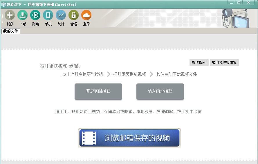The width and height of the screenshot is (258, 164).
Task: Click the step text 打开网页播放视频
Action: click(129, 74)
